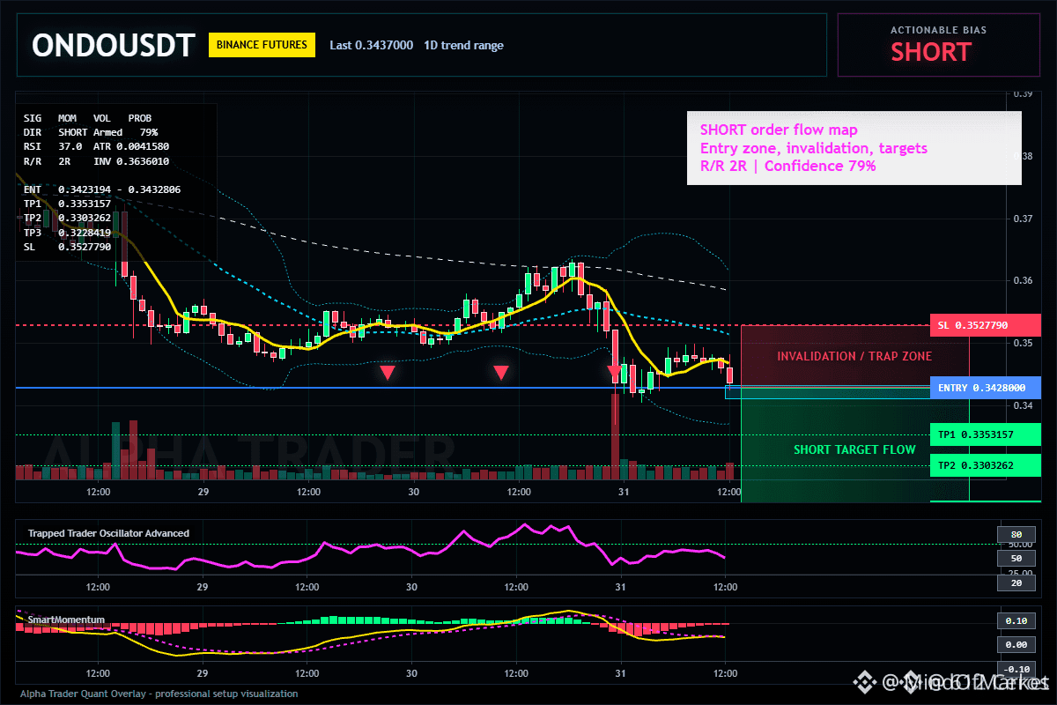
Task: Click the RSI 37.0 ATR row
Action: 97,146
